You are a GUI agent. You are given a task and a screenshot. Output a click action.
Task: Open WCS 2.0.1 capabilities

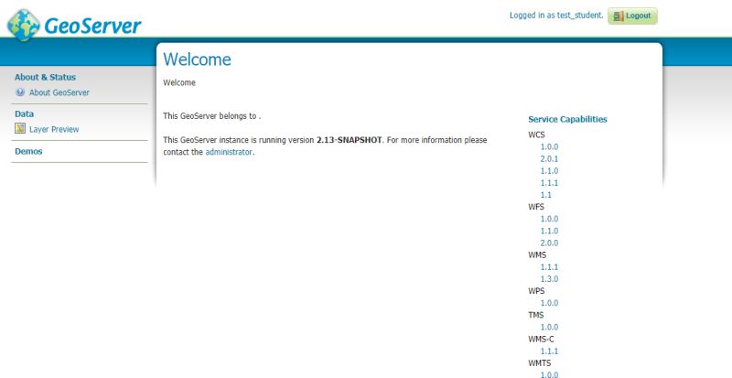pos(549,159)
